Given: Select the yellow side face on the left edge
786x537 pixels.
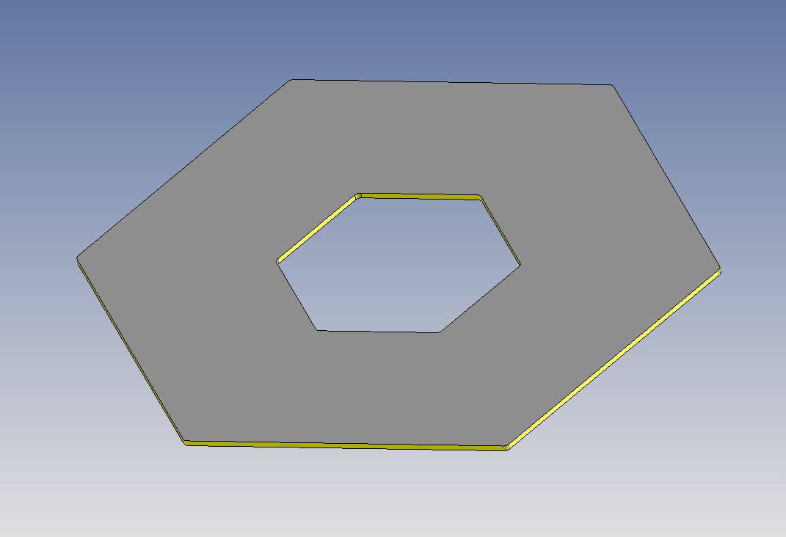Looking at the screenshot, I should click(132, 352).
